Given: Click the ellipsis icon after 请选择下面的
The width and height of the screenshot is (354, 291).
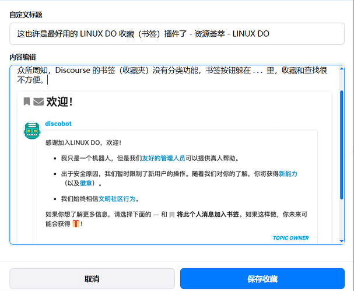Looking at the screenshot, I should [x=156, y=215].
